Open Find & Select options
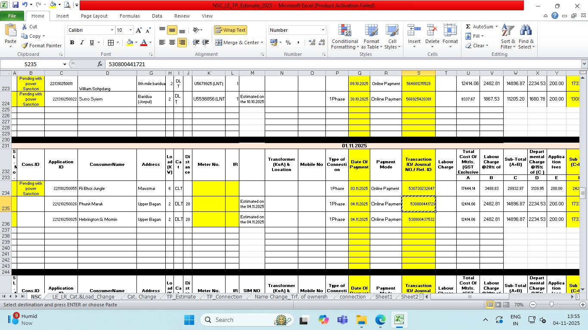The width and height of the screenshot is (588, 330). 526,37
